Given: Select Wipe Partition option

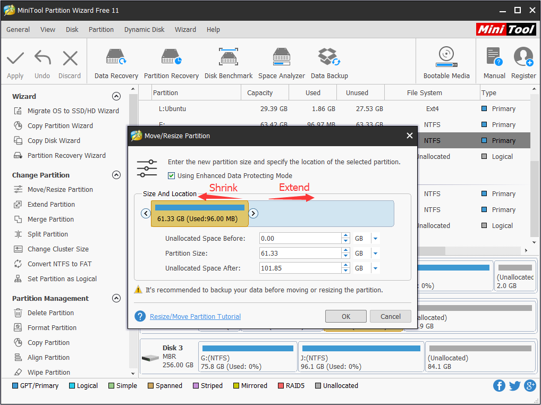Looking at the screenshot, I should point(49,372).
